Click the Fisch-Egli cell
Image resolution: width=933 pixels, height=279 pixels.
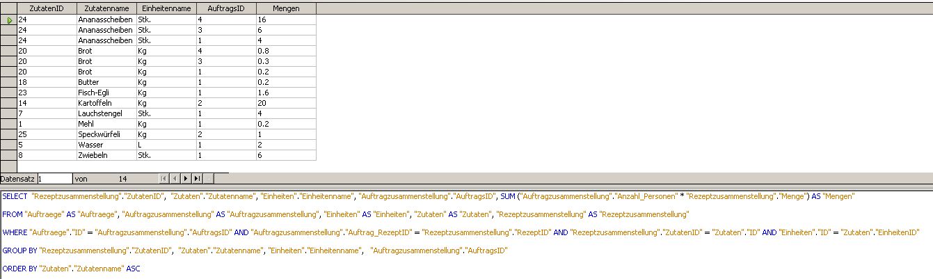coord(106,92)
